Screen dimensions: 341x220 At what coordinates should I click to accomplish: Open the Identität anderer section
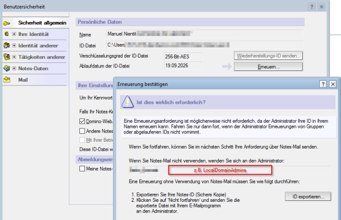tap(38, 46)
